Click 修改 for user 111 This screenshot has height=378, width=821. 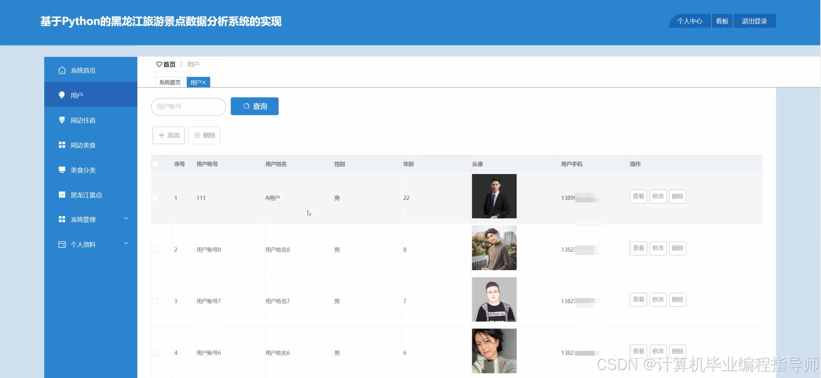658,196
